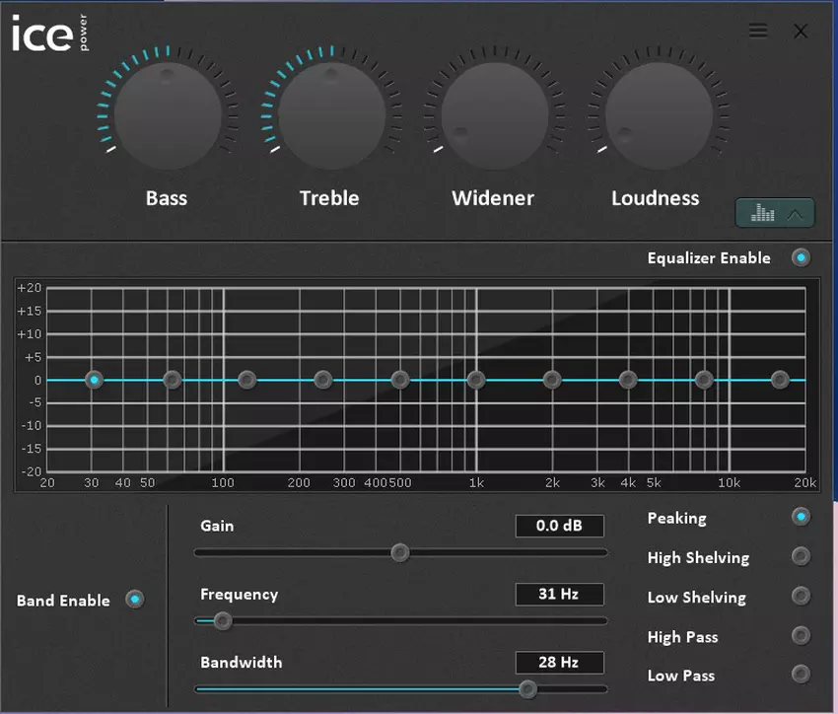Click the Gain slider handle
The height and width of the screenshot is (714, 838).
(399, 553)
